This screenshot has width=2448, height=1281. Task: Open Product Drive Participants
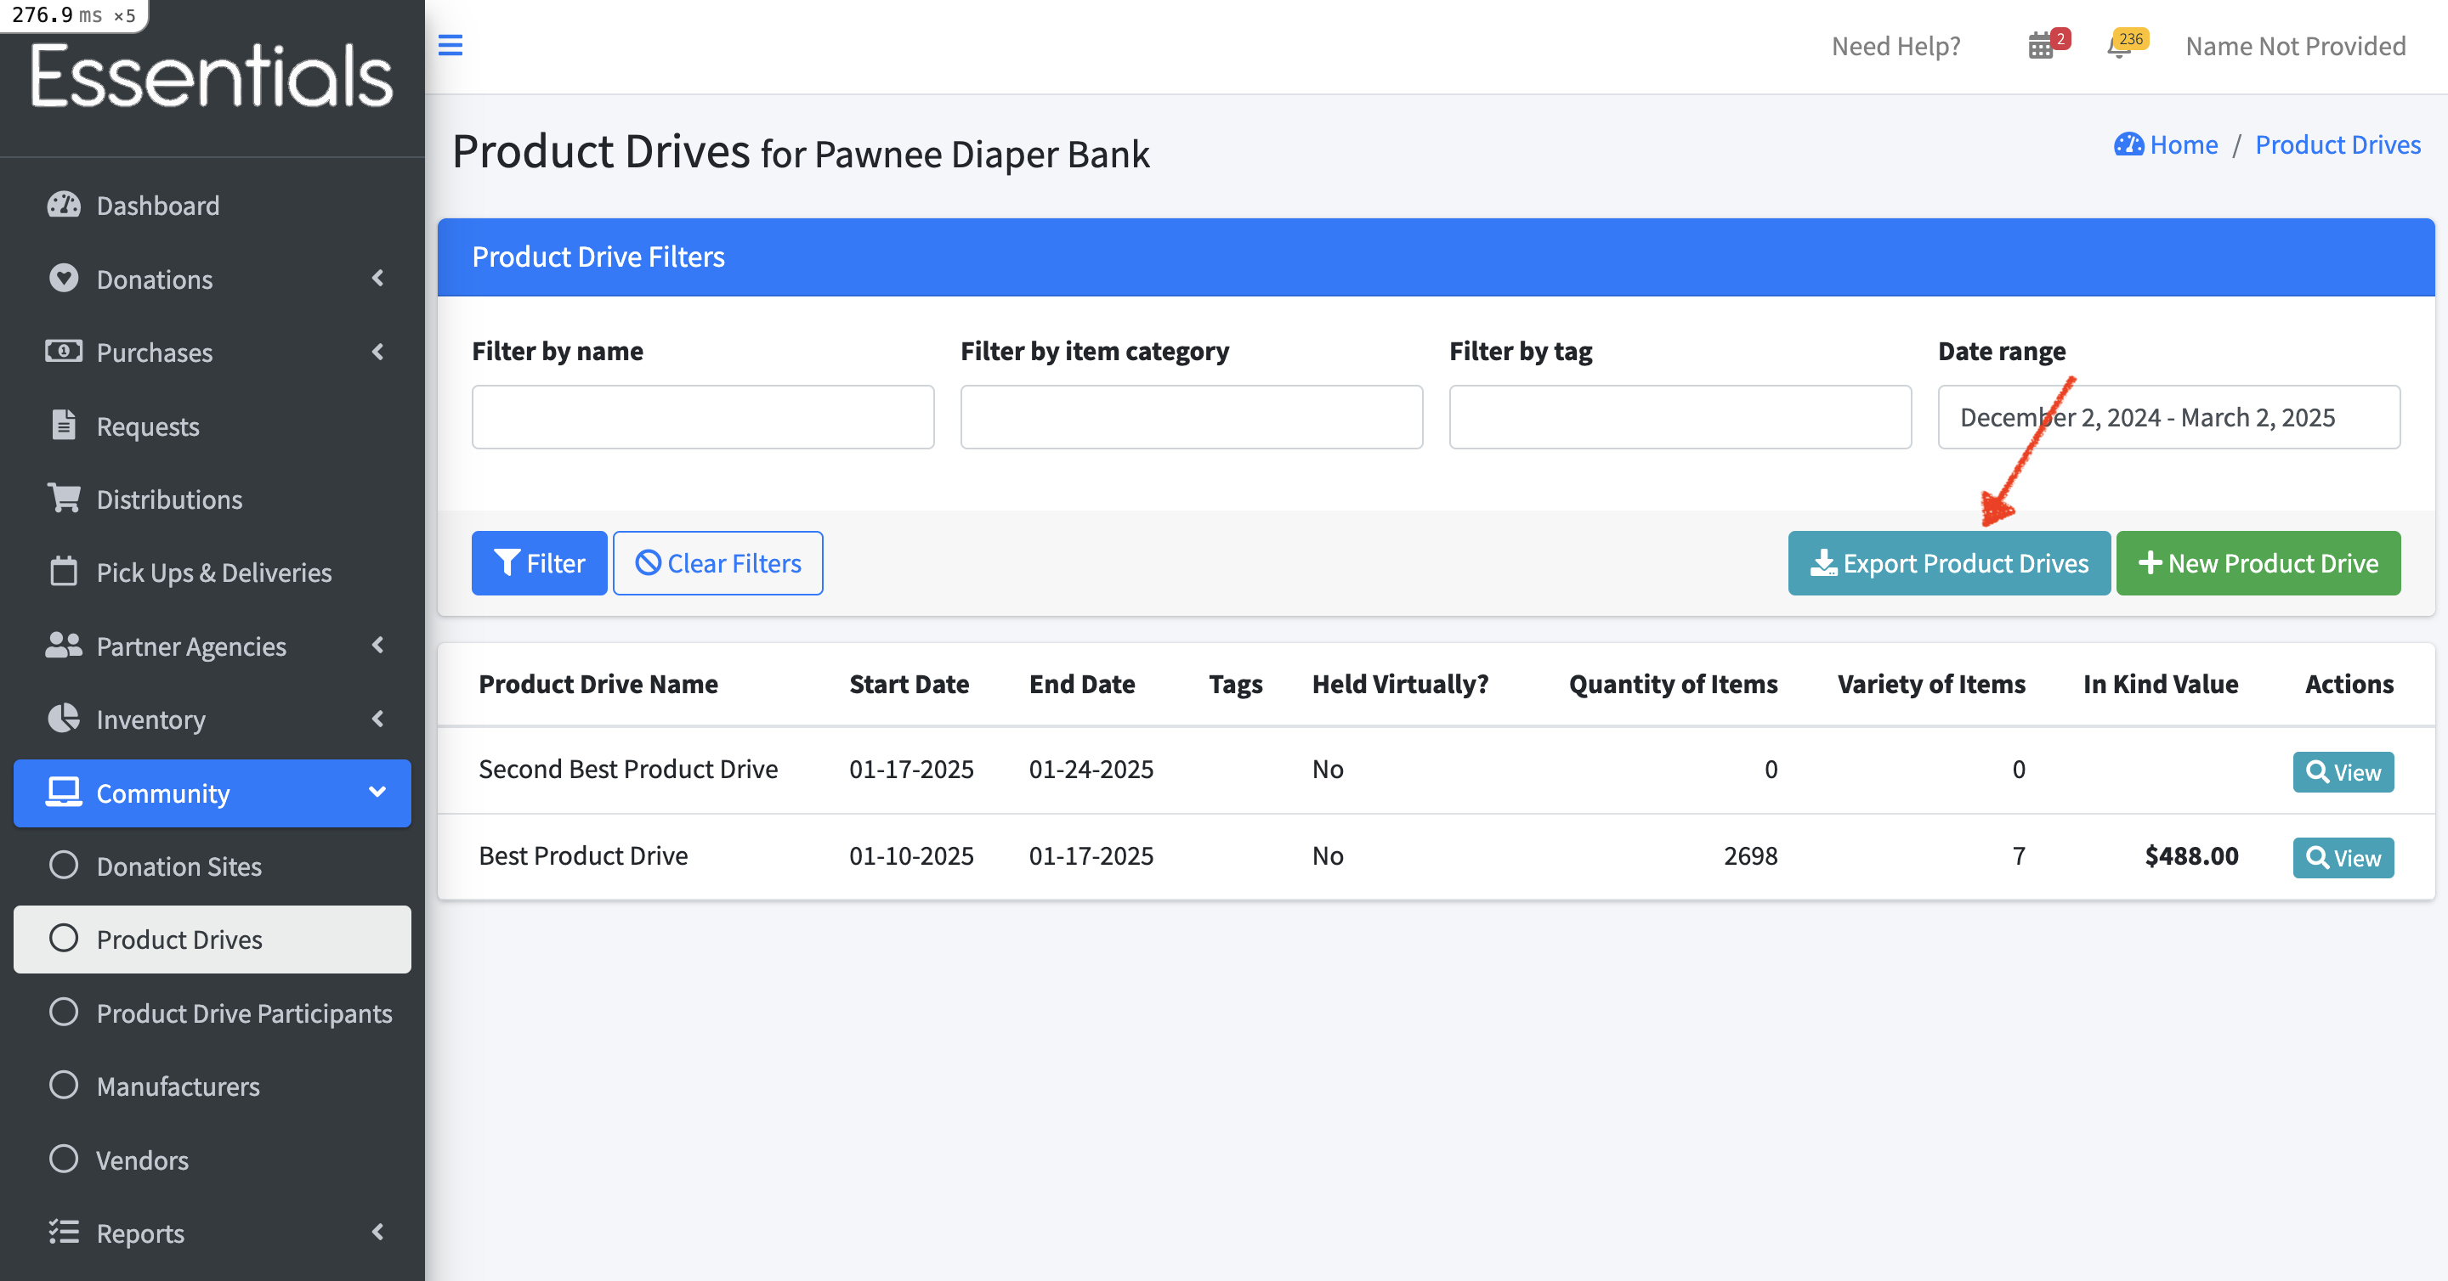pos(212,1013)
